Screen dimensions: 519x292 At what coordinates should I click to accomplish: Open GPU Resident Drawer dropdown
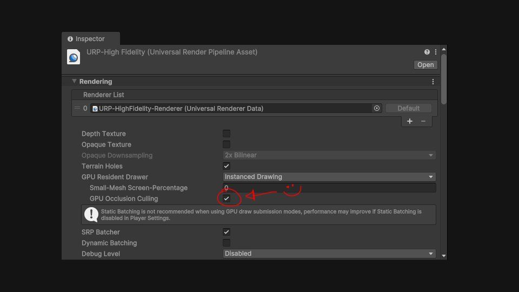pos(329,177)
